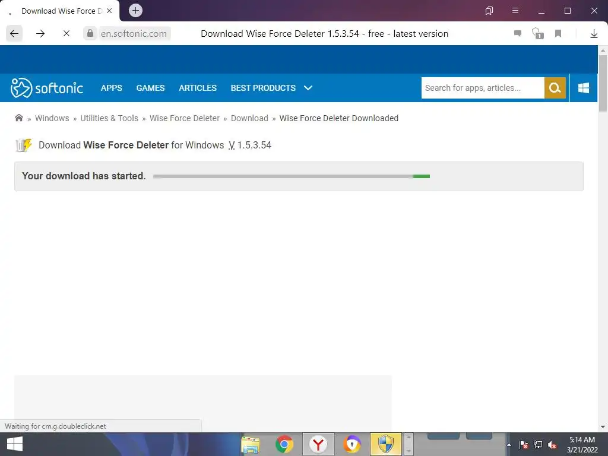Image resolution: width=608 pixels, height=456 pixels.
Task: Expand the Best Products chevron dropdown
Action: pos(308,88)
